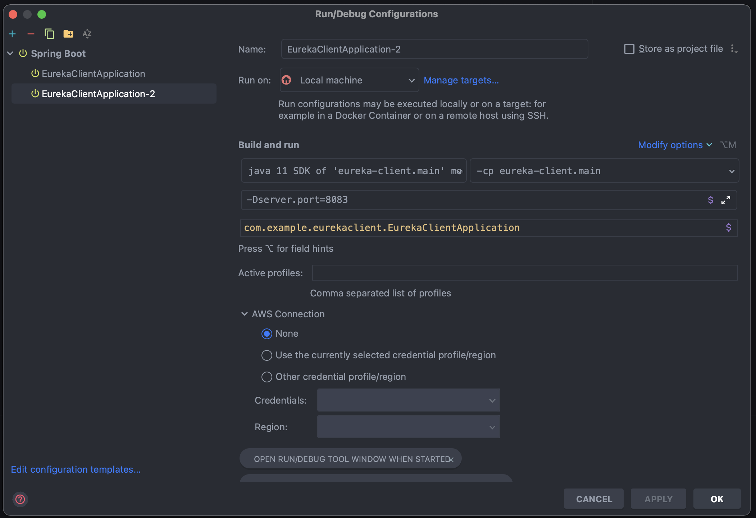Click the help question mark icon
Image resolution: width=756 pixels, height=518 pixels.
point(20,499)
